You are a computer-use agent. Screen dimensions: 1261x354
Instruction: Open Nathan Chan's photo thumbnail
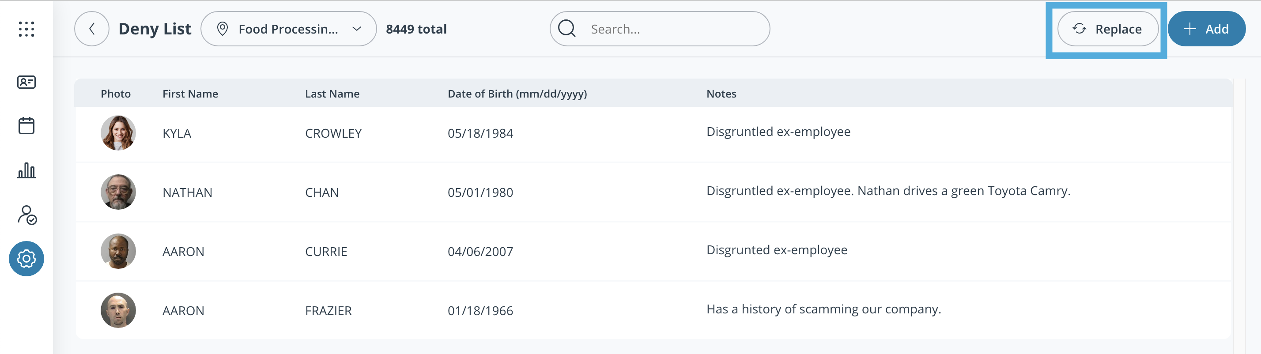click(x=118, y=192)
